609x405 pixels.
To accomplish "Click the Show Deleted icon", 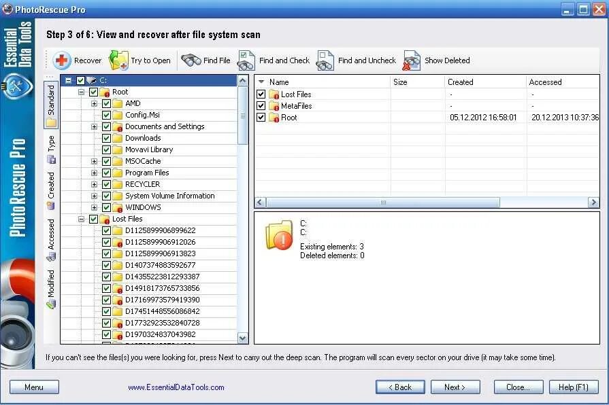I will pos(412,60).
